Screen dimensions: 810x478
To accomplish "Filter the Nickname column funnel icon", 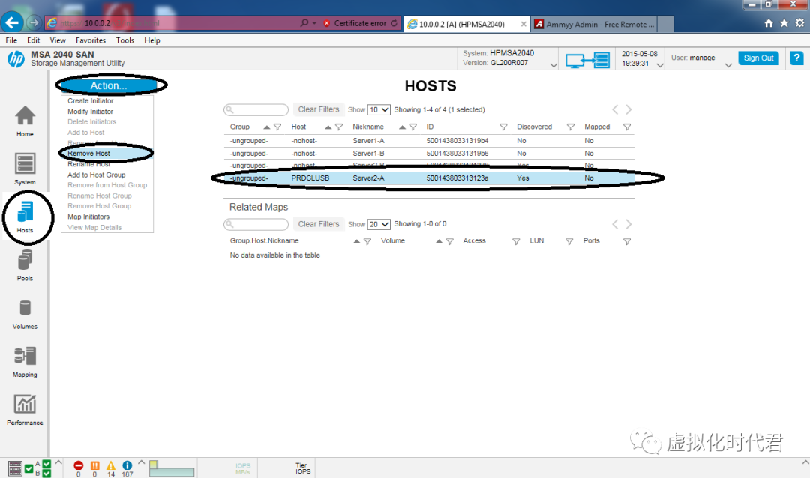I will point(412,127).
